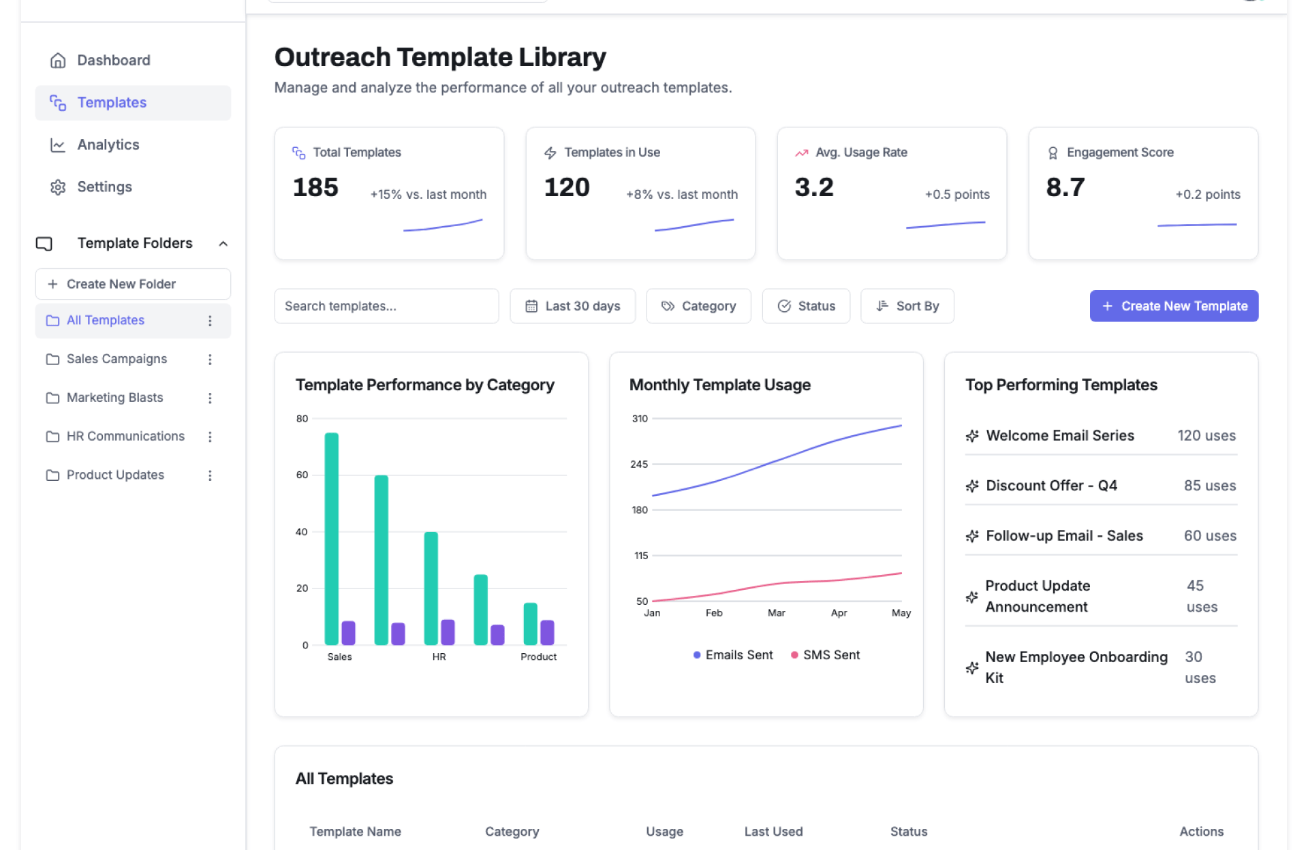Open the Sort By dropdown
Viewport: 1308px width, 850px height.
coord(907,306)
